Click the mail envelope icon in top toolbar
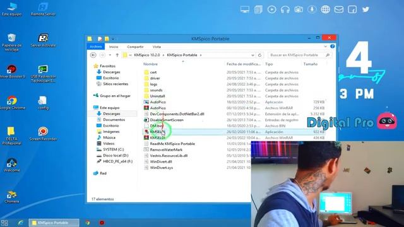Screen dimensions: 404x227 339,9
